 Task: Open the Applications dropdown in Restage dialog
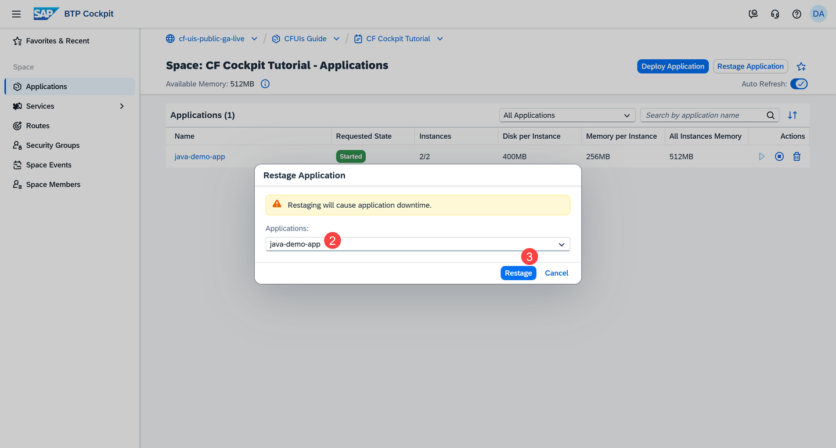[x=418, y=244]
